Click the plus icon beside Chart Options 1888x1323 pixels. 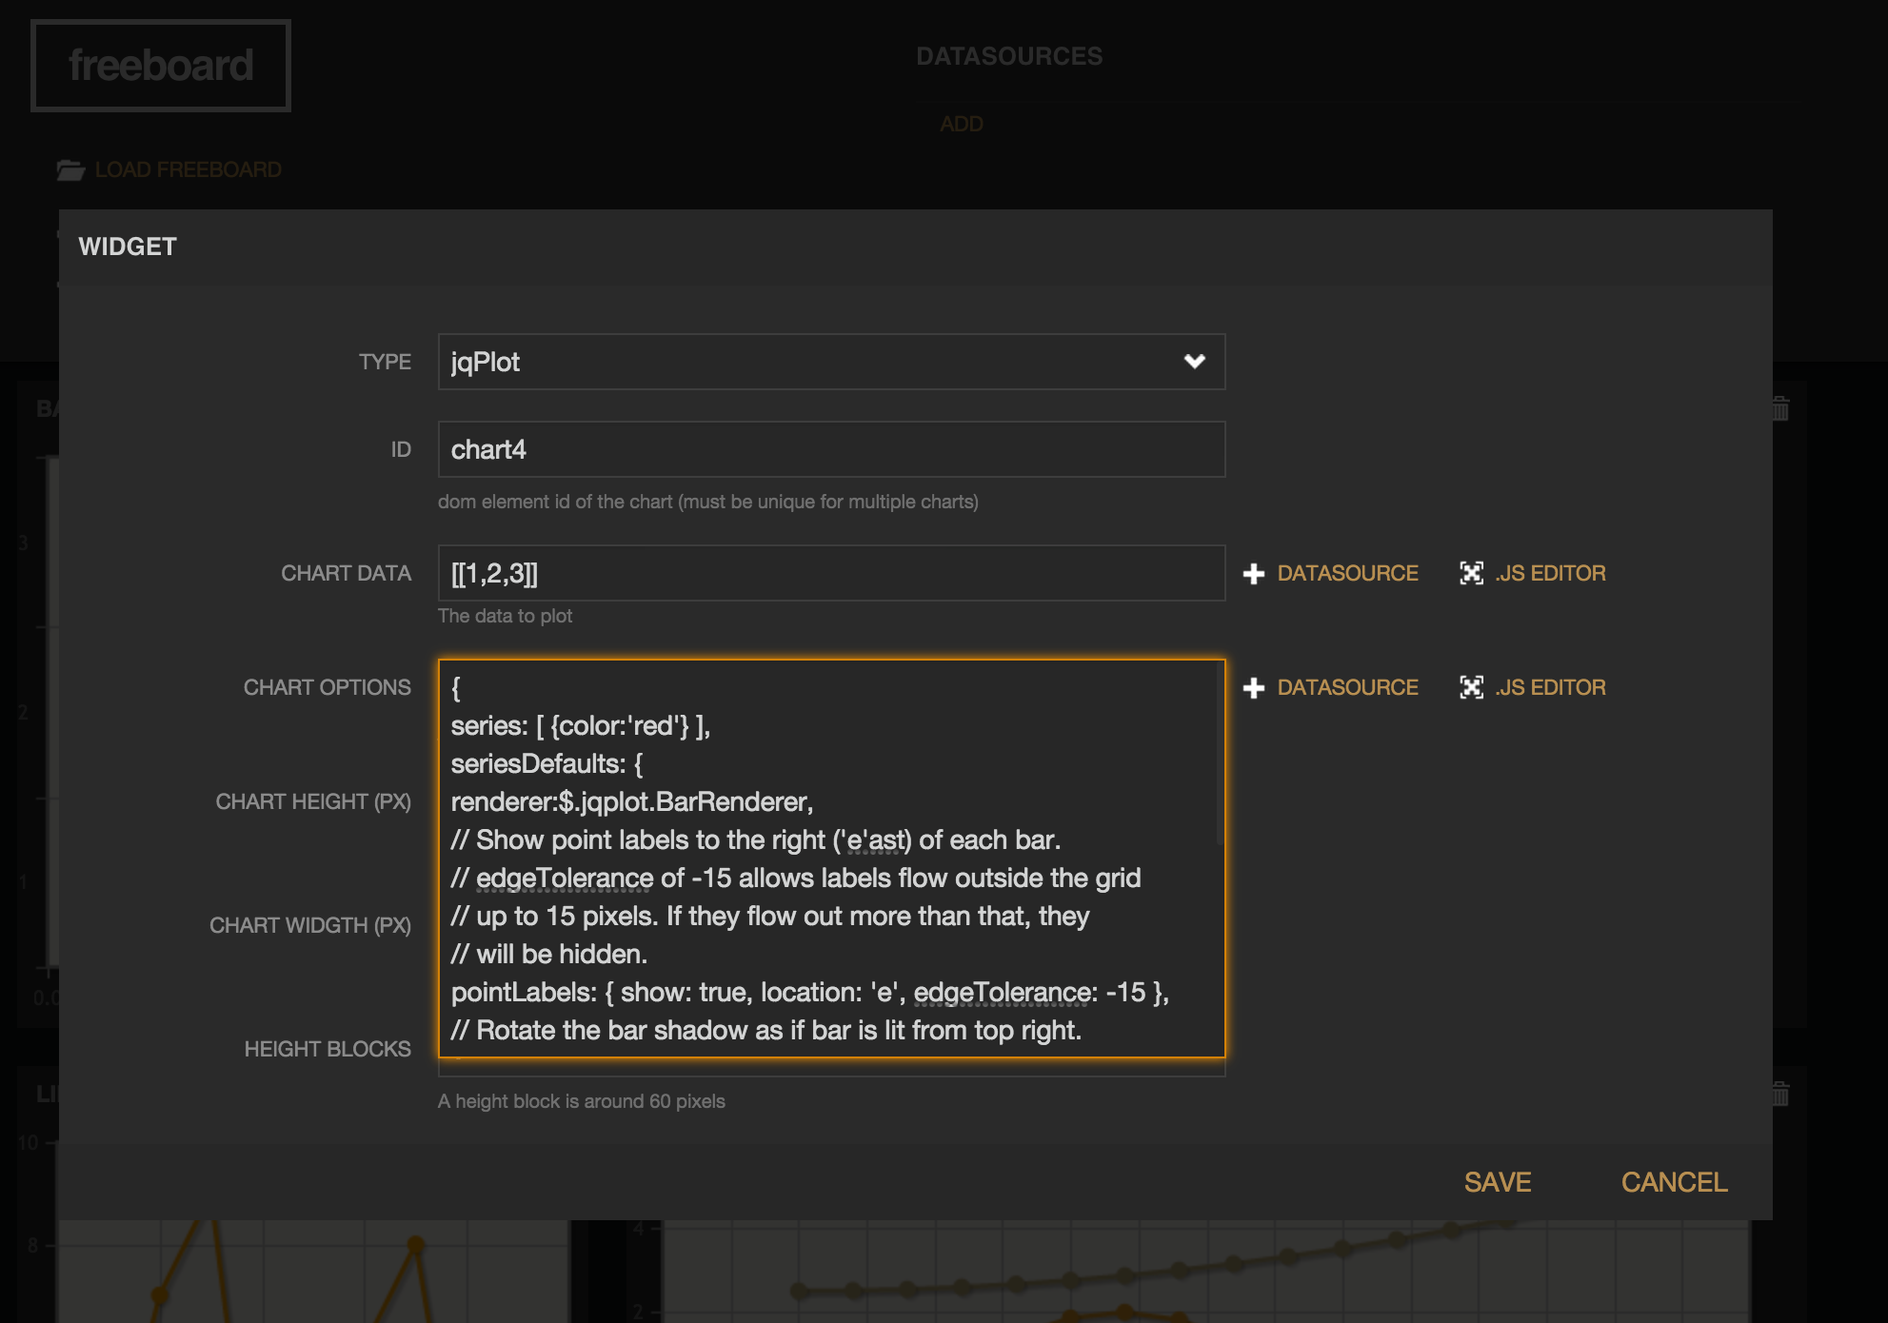1254,688
